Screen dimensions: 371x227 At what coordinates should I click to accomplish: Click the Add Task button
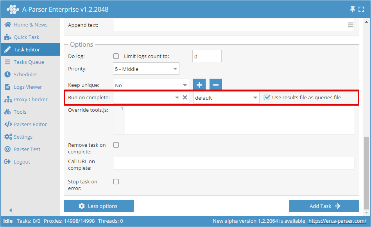coord(324,206)
